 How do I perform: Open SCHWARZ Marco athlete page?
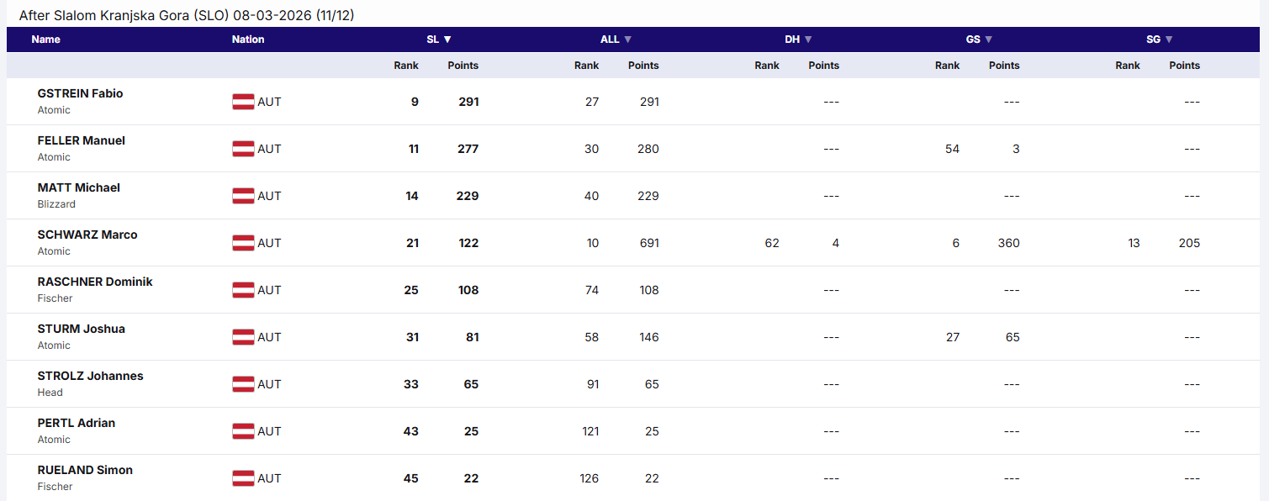coord(87,235)
